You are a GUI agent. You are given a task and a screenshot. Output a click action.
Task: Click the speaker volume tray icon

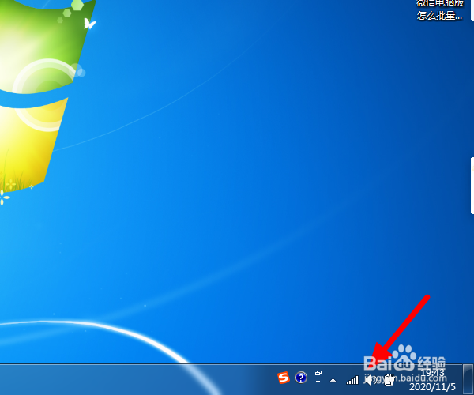pos(370,379)
